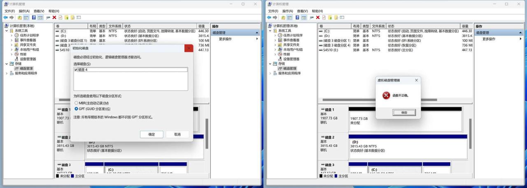The image size is (527, 188).
Task: Expand 共享文件夹 chevron in error-dialog window
Action: (275, 45)
